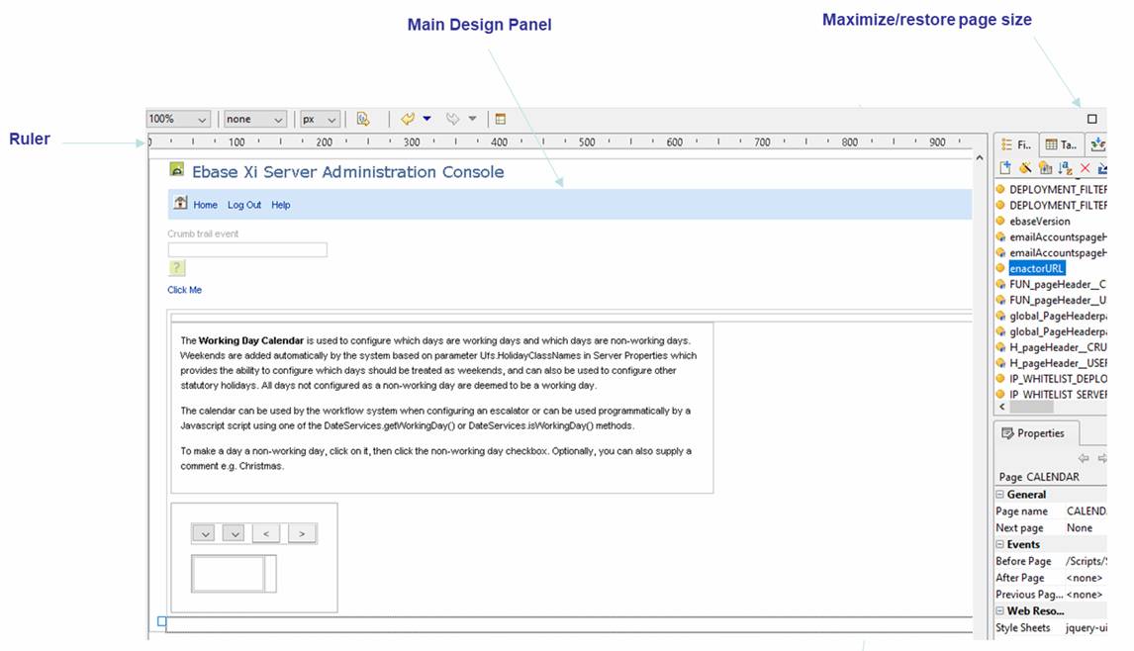Select the Properties tab

pyautogui.click(x=1034, y=433)
